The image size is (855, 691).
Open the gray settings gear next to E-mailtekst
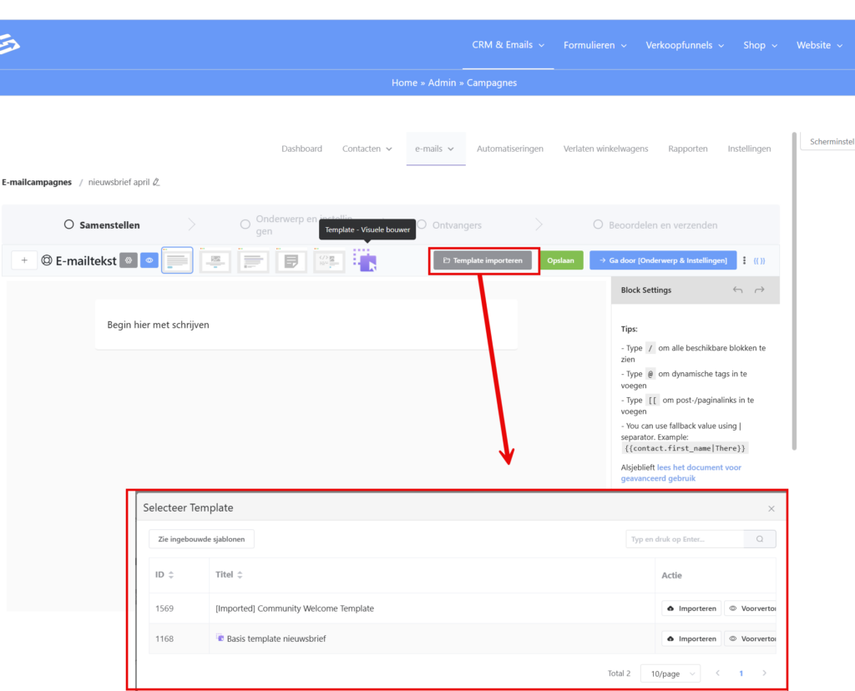(x=128, y=260)
